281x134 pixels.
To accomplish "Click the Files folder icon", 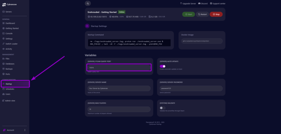I will pyautogui.click(x=3, y=59).
